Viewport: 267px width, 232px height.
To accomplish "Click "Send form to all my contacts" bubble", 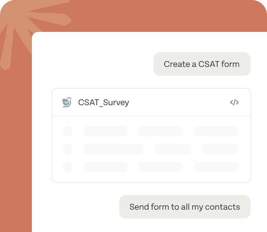I will tap(185, 207).
